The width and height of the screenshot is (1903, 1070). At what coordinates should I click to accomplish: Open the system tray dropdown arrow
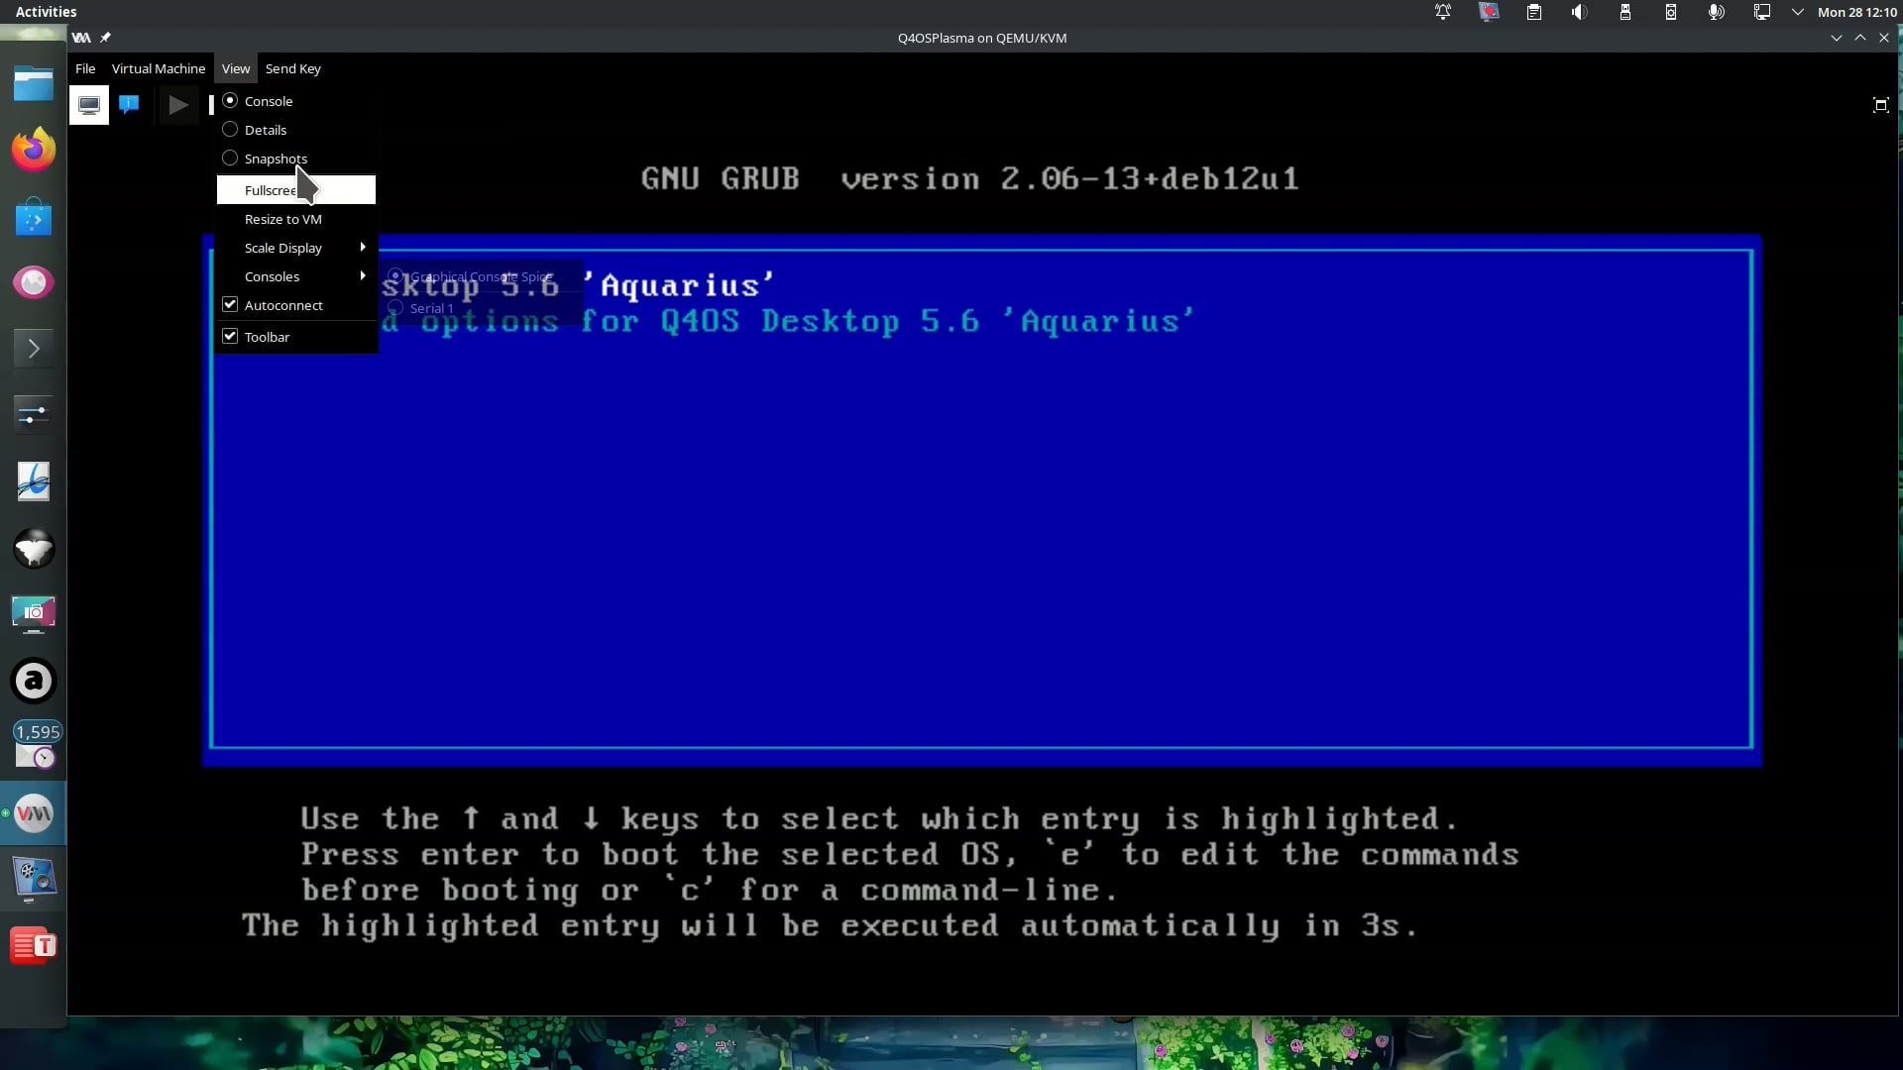pos(1797,12)
